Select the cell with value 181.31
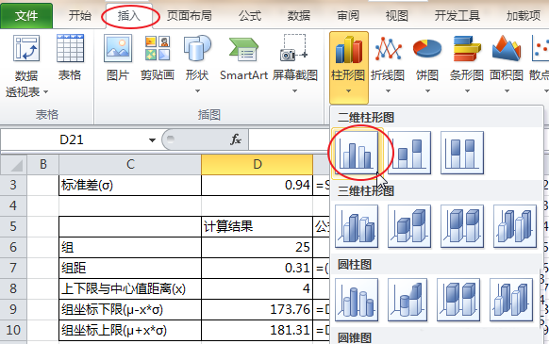 click(258, 330)
